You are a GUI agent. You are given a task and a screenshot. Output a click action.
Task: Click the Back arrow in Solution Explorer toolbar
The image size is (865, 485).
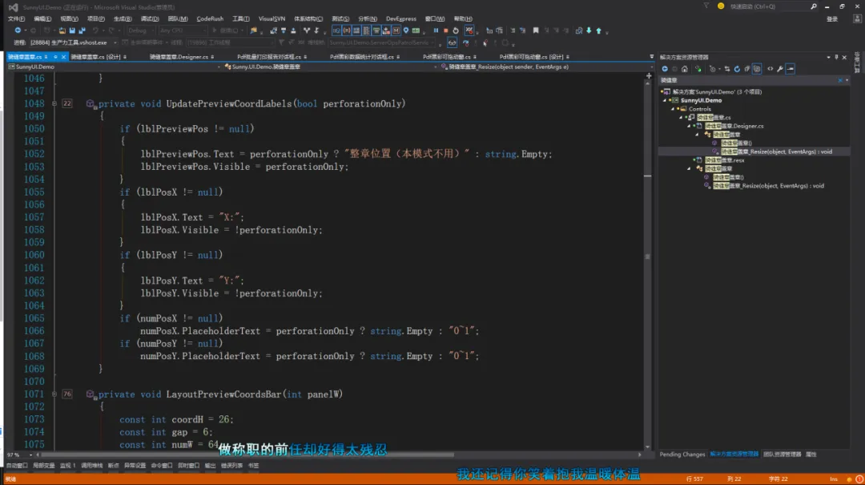pyautogui.click(x=665, y=69)
